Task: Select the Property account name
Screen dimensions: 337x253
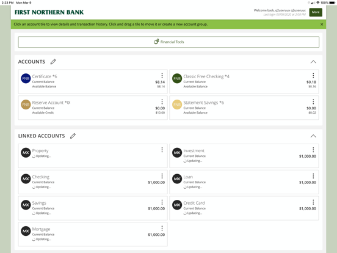Action: 40,151
